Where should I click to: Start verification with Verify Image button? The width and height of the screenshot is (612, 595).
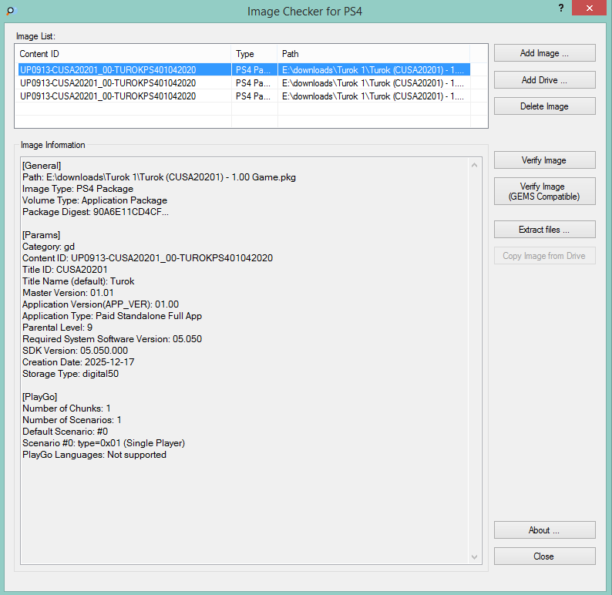(x=544, y=160)
